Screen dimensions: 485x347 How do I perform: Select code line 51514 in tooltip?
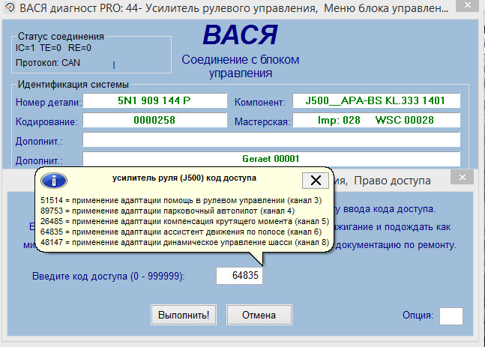tap(181, 200)
